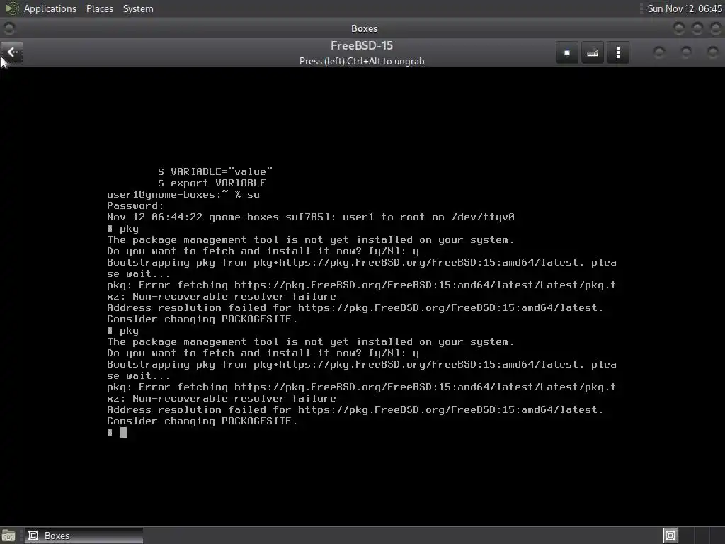Click the workspace switcher icon in bottom panel
Image resolution: width=725 pixels, height=544 pixels.
click(x=670, y=535)
